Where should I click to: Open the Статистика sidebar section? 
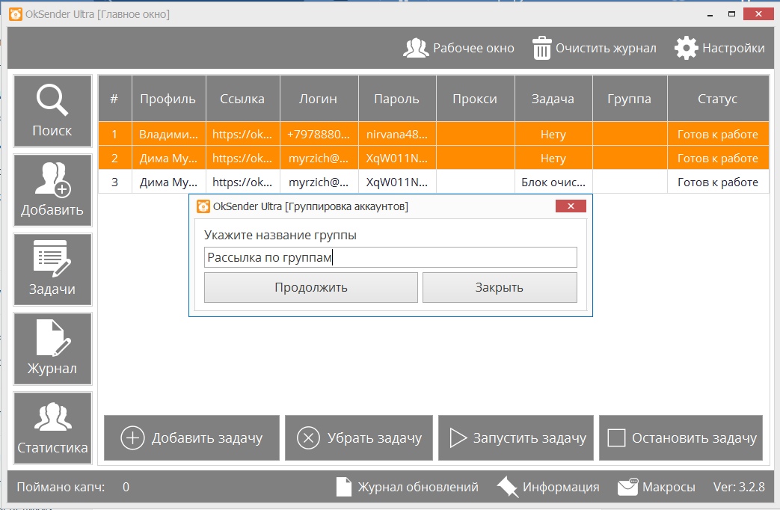[x=52, y=428]
